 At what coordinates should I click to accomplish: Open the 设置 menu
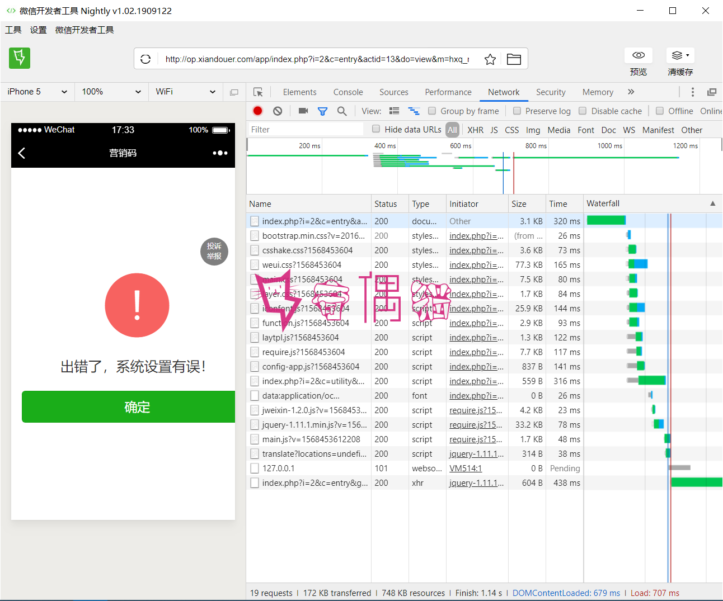pyautogui.click(x=39, y=30)
